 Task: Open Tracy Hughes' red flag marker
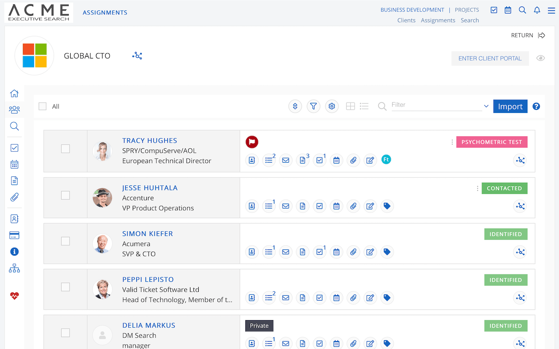tap(252, 142)
